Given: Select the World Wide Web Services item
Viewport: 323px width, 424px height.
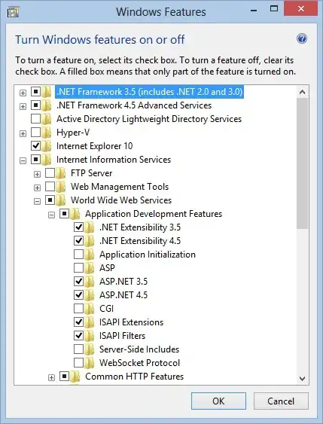Looking at the screenshot, I should coord(121,200).
